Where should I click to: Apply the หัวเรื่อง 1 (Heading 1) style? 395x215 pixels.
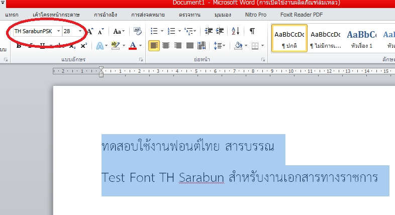pos(361,38)
